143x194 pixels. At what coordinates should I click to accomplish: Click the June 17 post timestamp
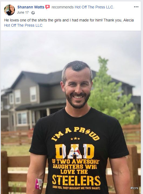click(23, 12)
